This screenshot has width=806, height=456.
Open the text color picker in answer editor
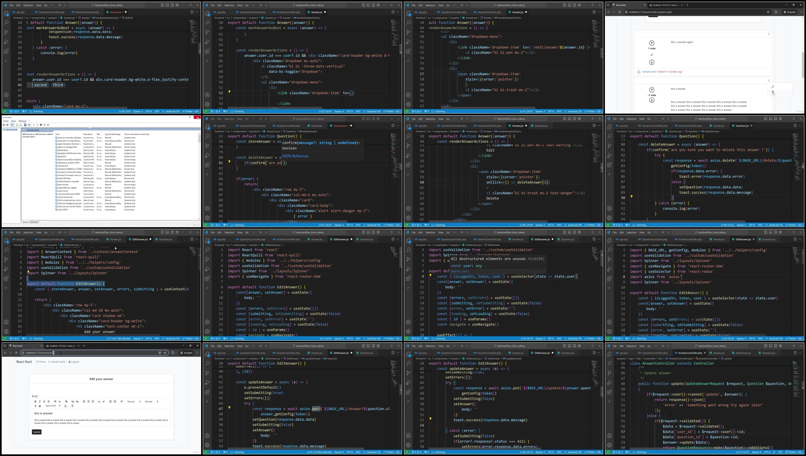[35, 406]
